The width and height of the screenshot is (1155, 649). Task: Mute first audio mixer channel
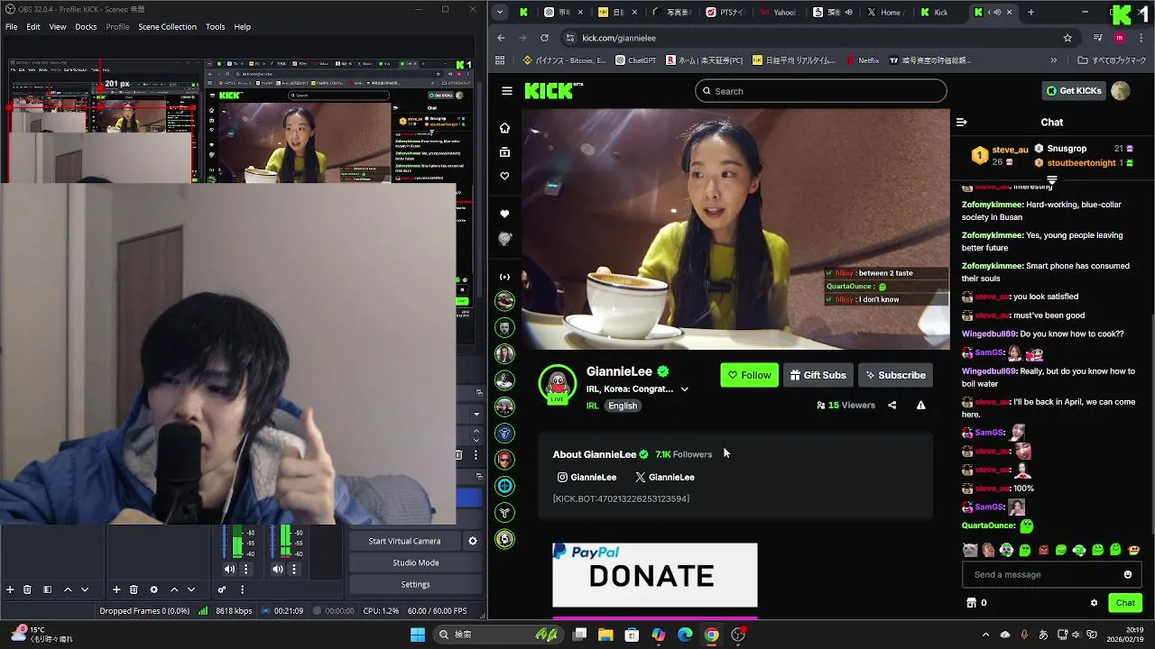pos(229,569)
